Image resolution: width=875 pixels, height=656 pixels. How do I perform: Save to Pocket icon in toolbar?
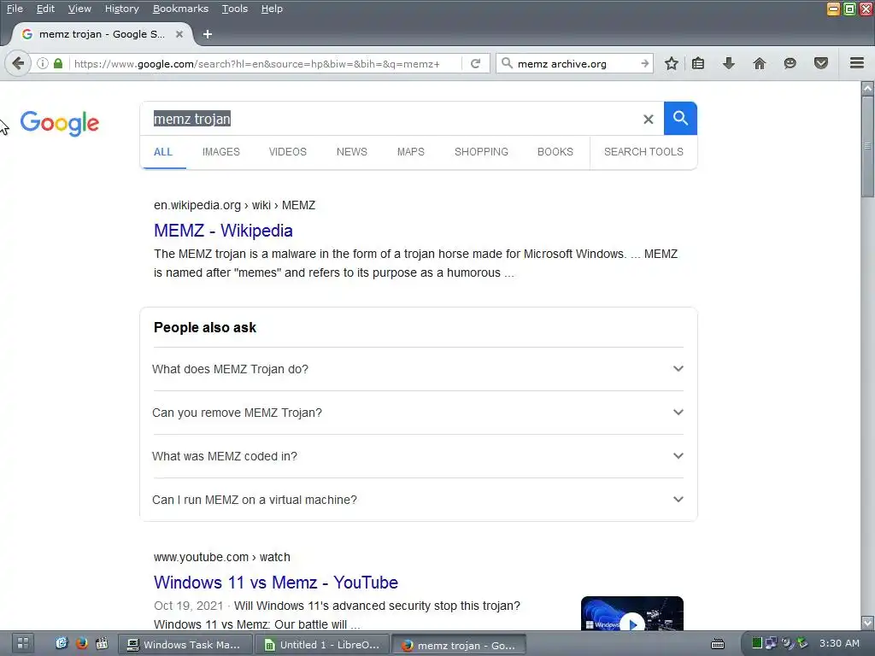pyautogui.click(x=820, y=63)
